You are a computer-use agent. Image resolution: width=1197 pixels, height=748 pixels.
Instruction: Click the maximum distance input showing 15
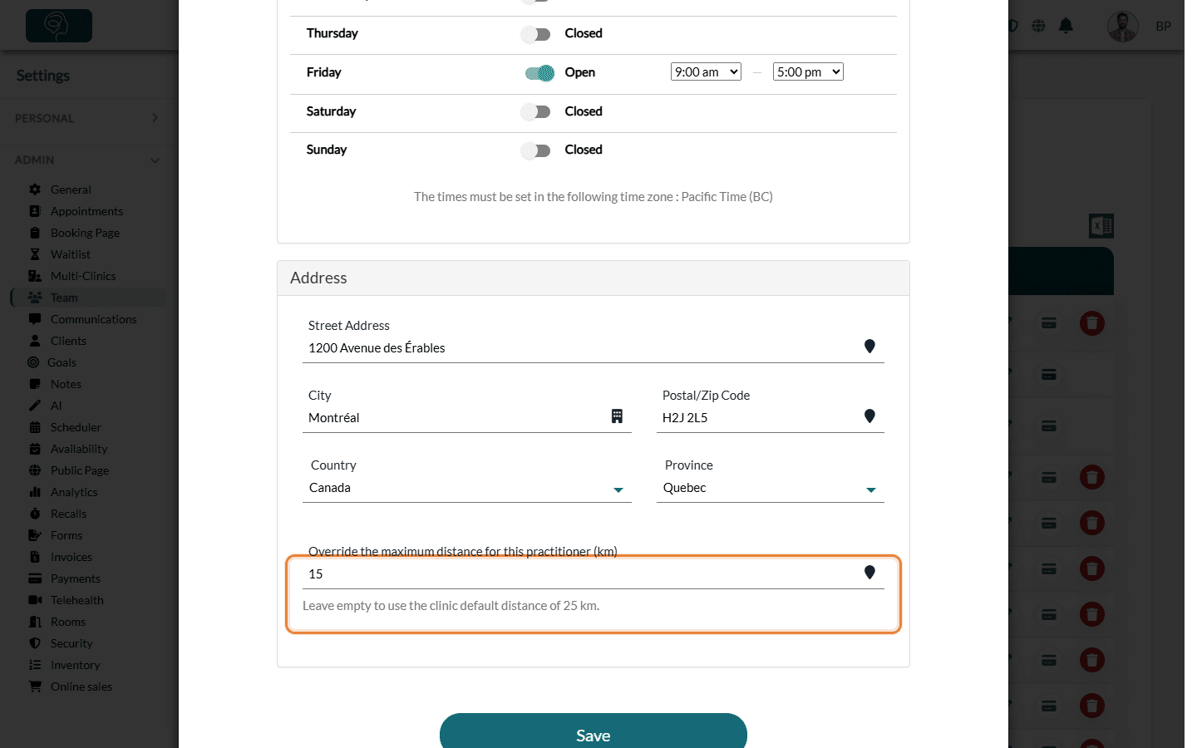point(594,574)
